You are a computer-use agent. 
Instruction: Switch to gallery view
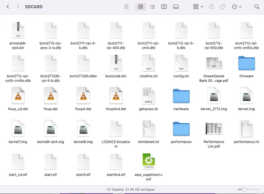pos(176,7)
